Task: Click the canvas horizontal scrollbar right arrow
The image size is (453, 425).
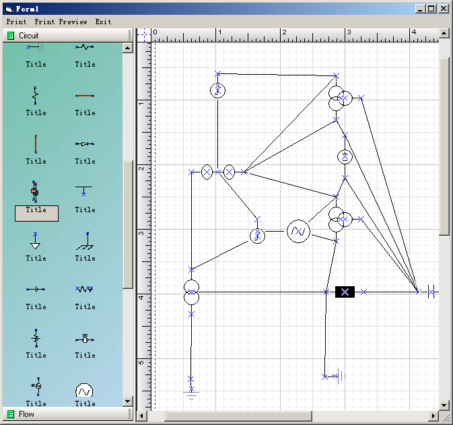Action: tap(433, 416)
